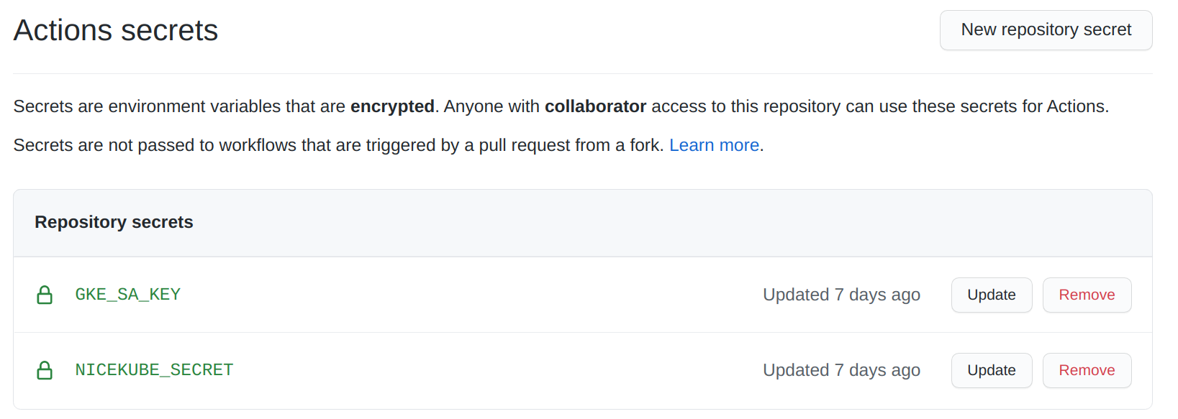This screenshot has width=1178, height=419.
Task: Click the sentence about pull requests from forks
Action: 338,145
